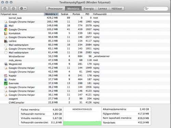Click the Megtekintő app icon

coord(6,64)
